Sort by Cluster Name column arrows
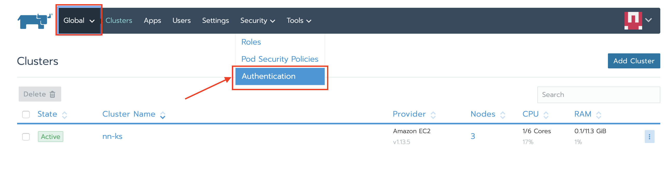The height and width of the screenshot is (171, 666). (163, 115)
